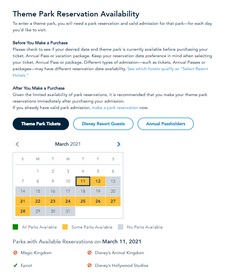
Task: Click Animal Kingdom unavailable icon
Action: tap(90, 253)
